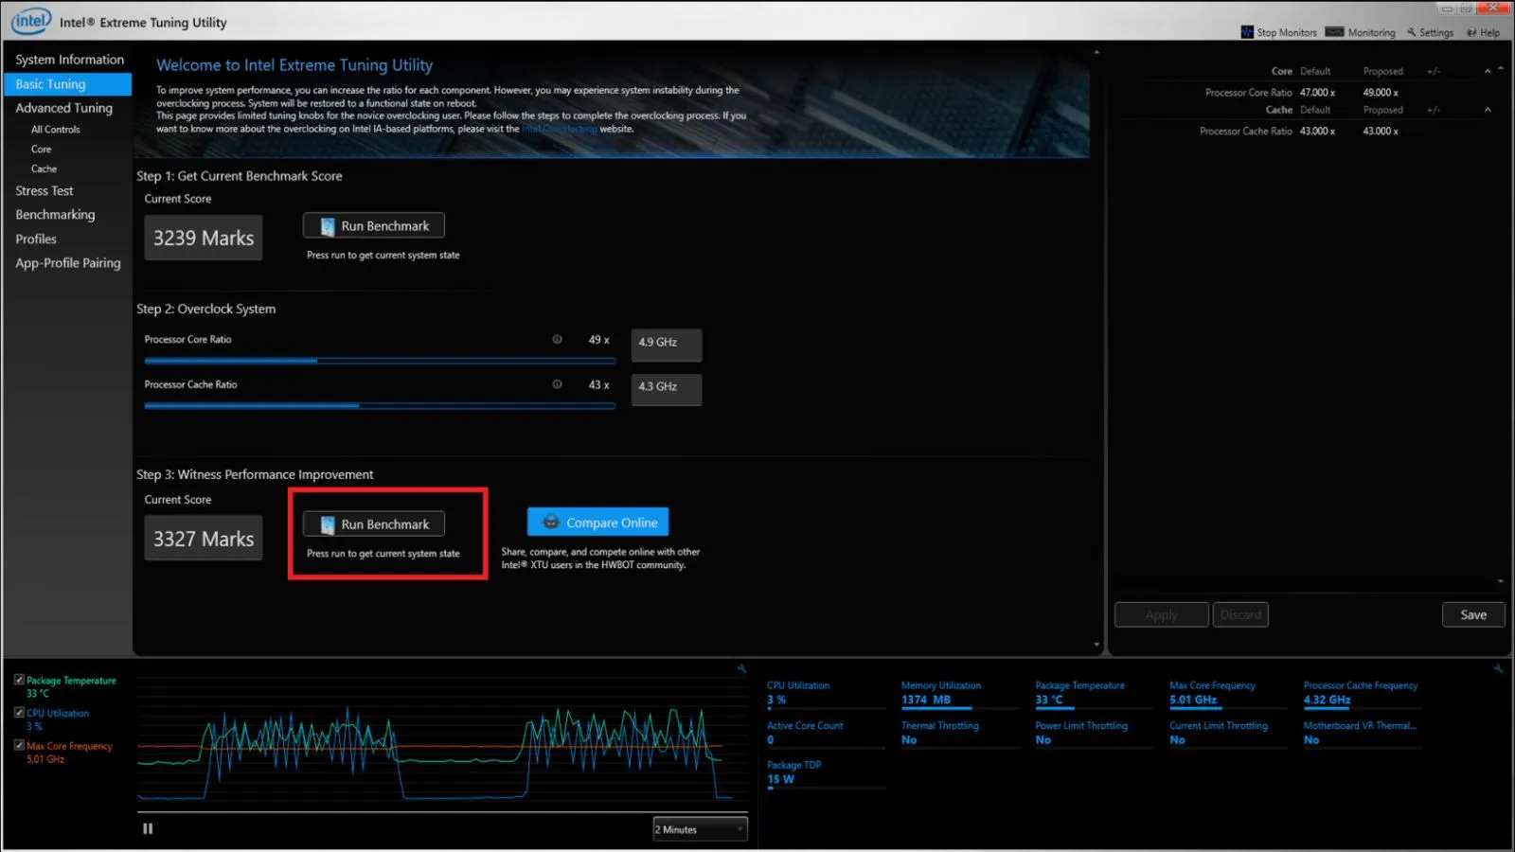Click the Intel logo in the title bar
Screen dimensions: 1515x852
pos(31,20)
